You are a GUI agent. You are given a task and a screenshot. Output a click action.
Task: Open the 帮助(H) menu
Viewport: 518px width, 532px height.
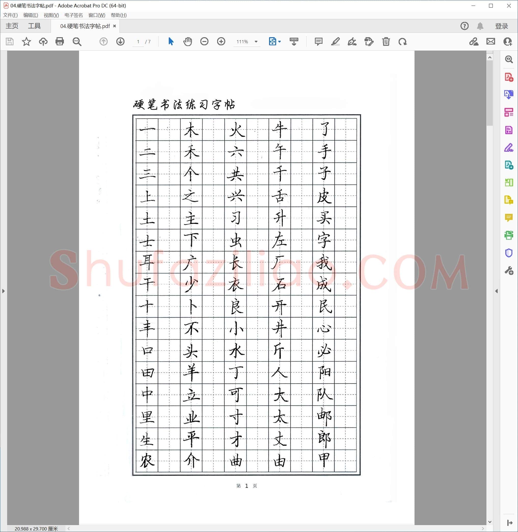coord(119,15)
